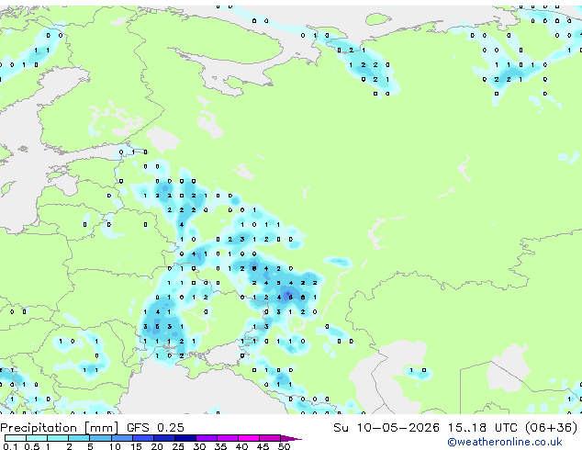Click the 45–50 mm legend color segment
582x450 pixels.
point(270,438)
